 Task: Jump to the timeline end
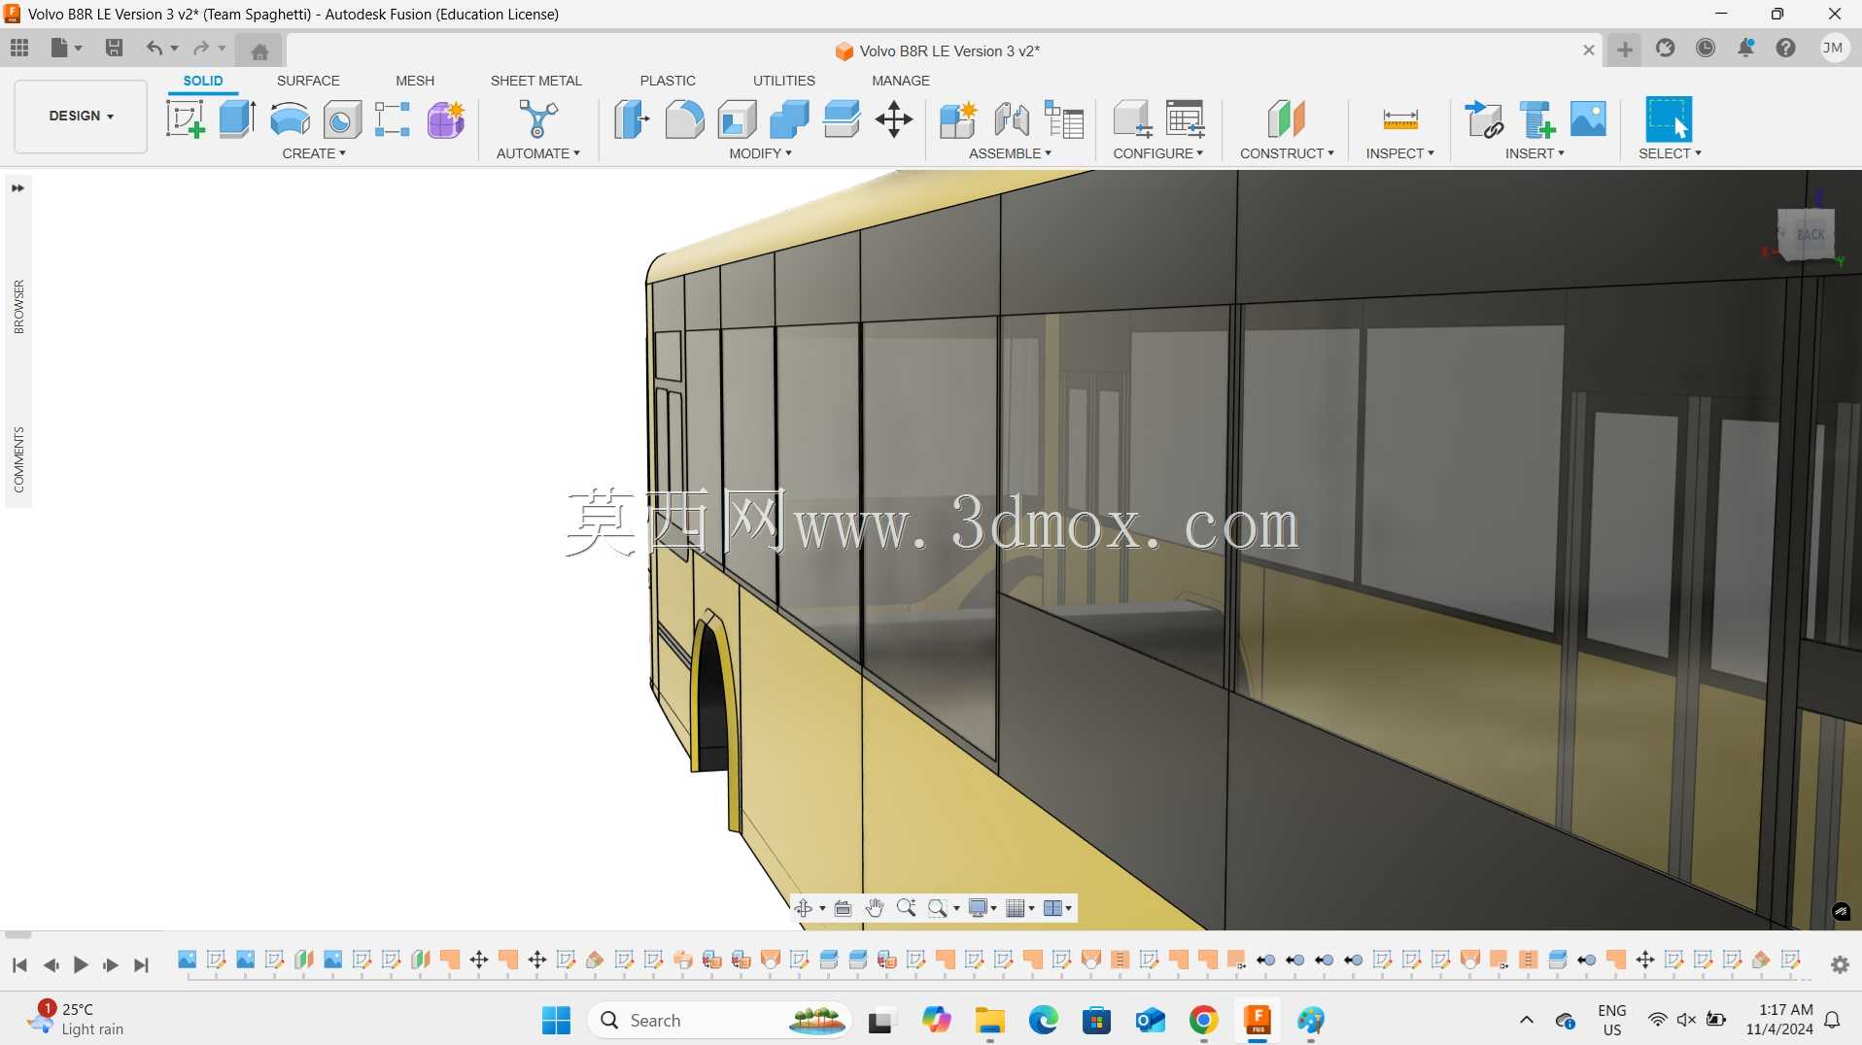tap(142, 964)
